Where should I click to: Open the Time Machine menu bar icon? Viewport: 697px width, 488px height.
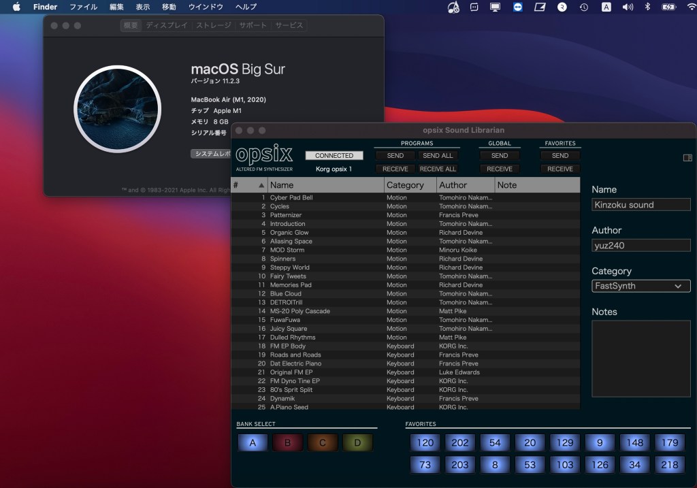[583, 7]
